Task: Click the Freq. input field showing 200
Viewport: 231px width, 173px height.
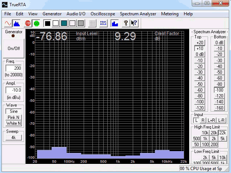Action: [x=13, y=68]
